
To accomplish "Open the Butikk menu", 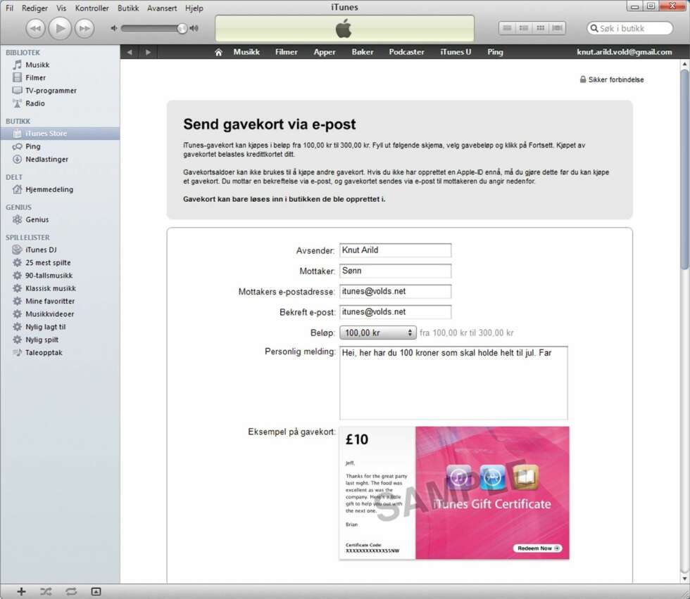I will (128, 8).
